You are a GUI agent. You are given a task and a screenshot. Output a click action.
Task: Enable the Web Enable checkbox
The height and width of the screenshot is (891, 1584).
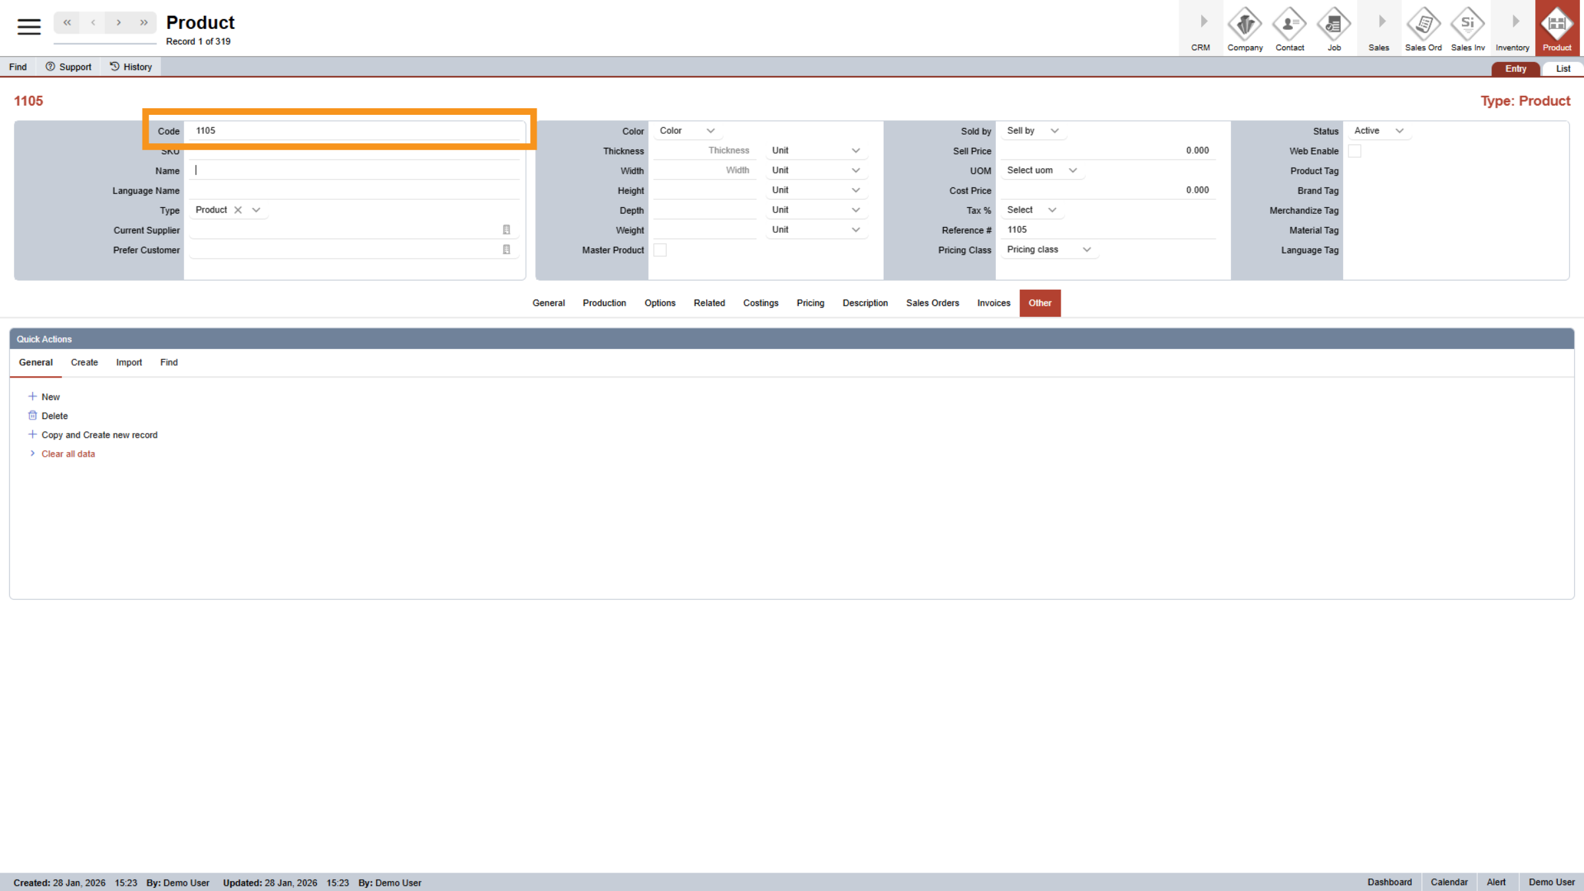[x=1354, y=151]
